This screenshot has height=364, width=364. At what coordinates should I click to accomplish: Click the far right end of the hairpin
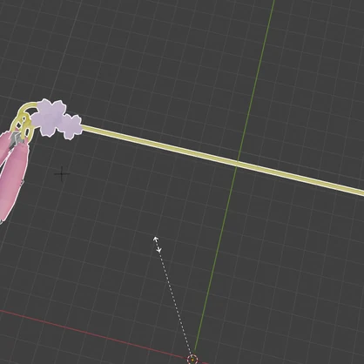[361, 192]
